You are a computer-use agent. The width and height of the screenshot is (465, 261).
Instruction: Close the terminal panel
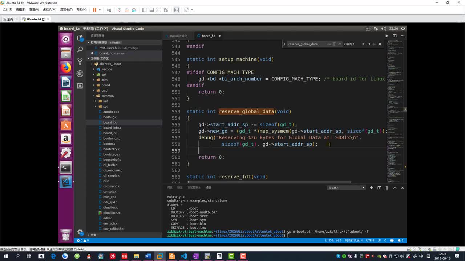tap(402, 188)
